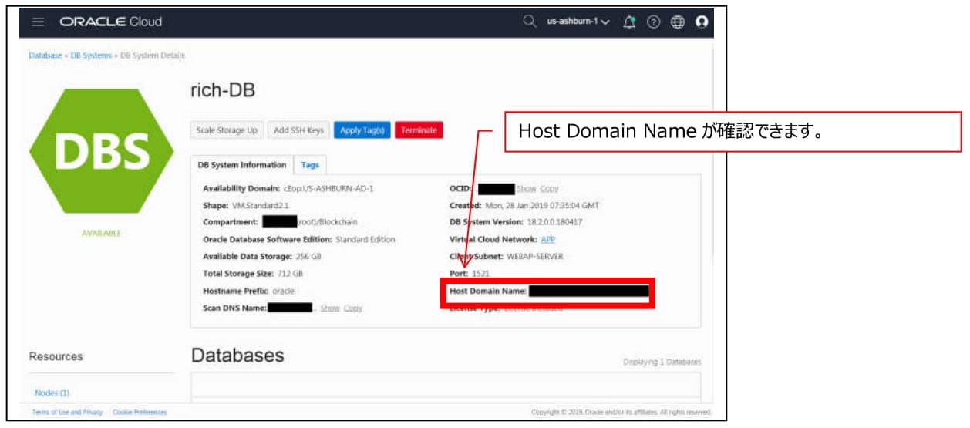Go to Database breadcrumb link
The height and width of the screenshot is (428, 970).
pyautogui.click(x=45, y=56)
